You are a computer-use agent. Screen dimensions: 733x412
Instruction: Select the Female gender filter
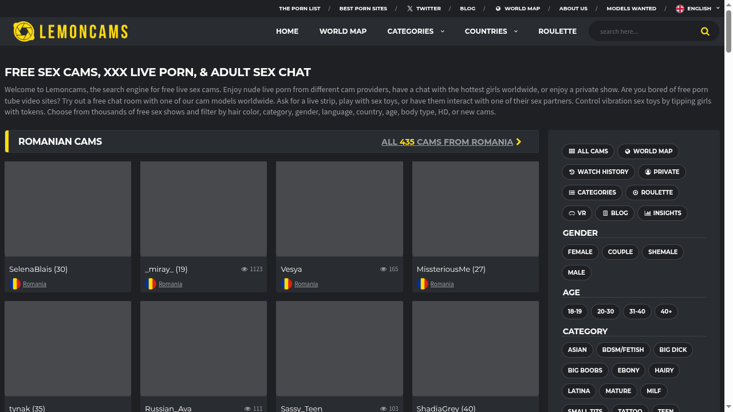click(580, 252)
